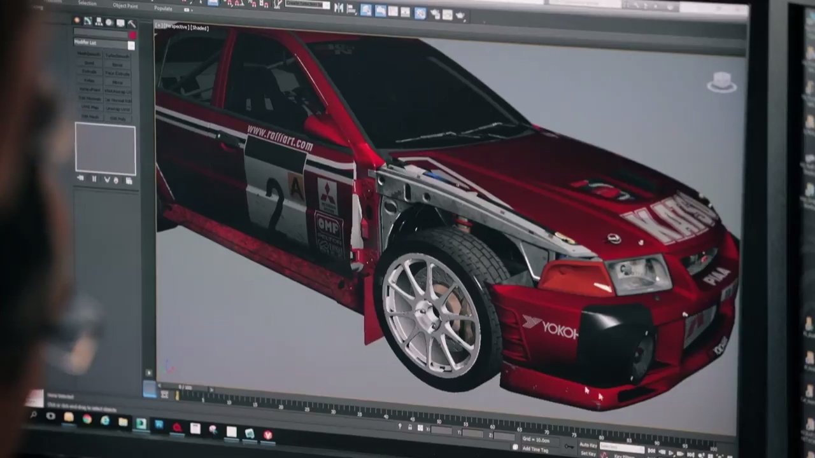Viewport: 815px width, 458px height.
Task: Open the Rendered Frame Window icon
Action: (x=447, y=15)
